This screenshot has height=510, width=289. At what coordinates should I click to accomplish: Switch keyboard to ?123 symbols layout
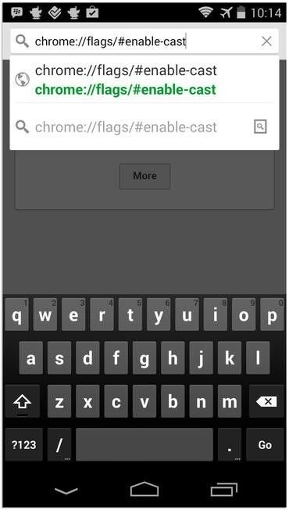pos(23,444)
